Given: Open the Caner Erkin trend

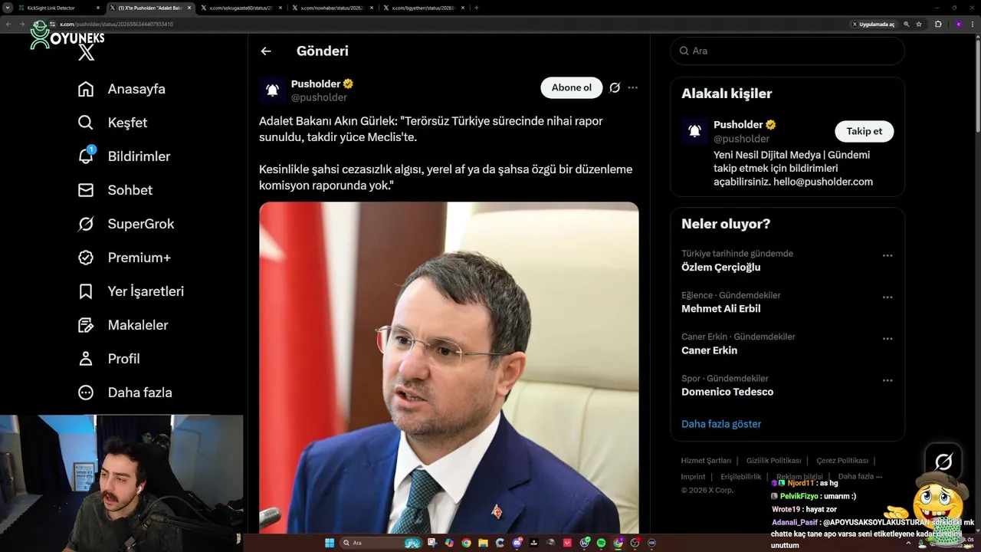Looking at the screenshot, I should pos(709,350).
